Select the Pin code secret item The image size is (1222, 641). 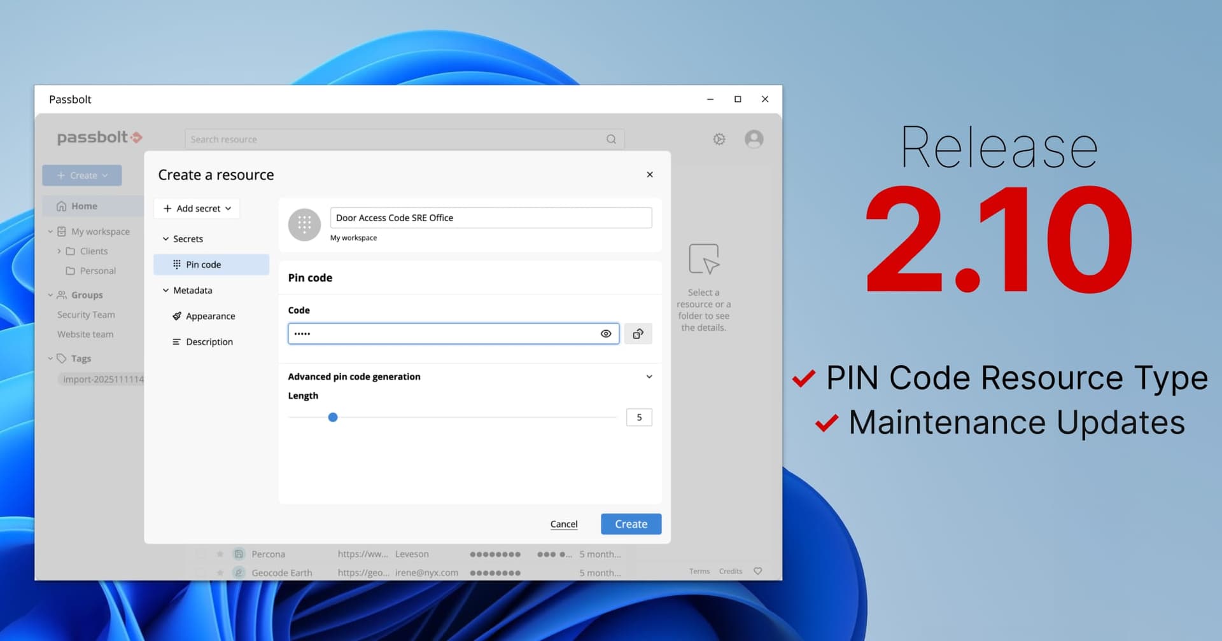(x=211, y=265)
